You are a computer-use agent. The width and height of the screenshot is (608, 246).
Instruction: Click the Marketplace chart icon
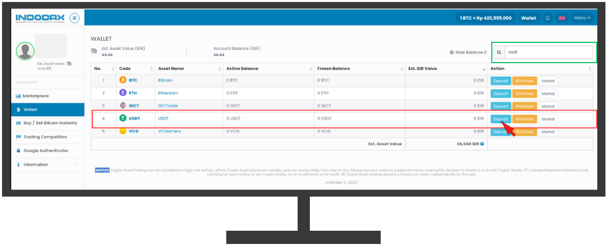(18, 96)
